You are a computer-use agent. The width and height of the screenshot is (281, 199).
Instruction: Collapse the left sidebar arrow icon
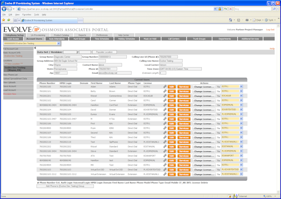[35, 48]
